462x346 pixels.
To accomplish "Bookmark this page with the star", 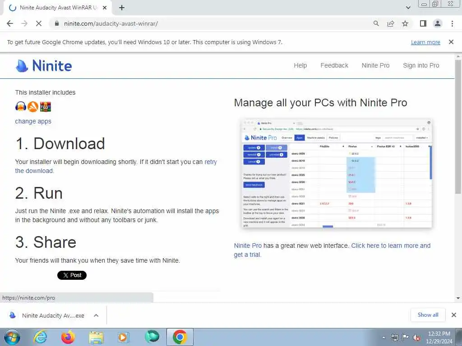I will click(405, 23).
